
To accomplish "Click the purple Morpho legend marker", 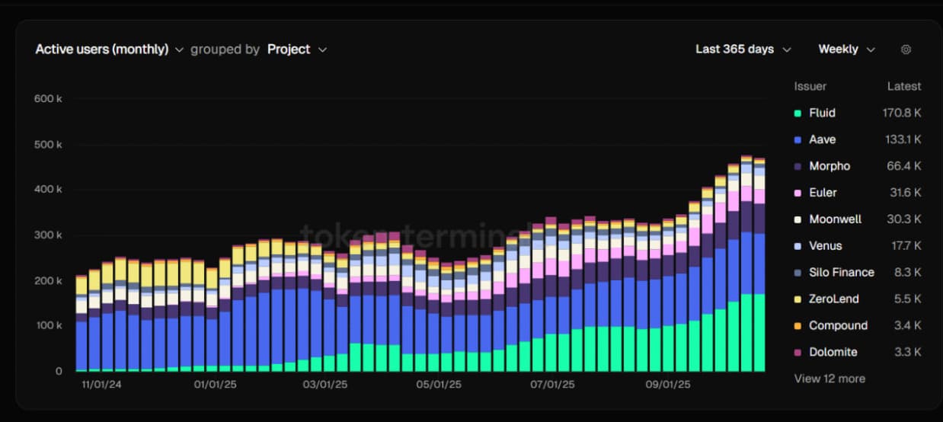I will [798, 167].
